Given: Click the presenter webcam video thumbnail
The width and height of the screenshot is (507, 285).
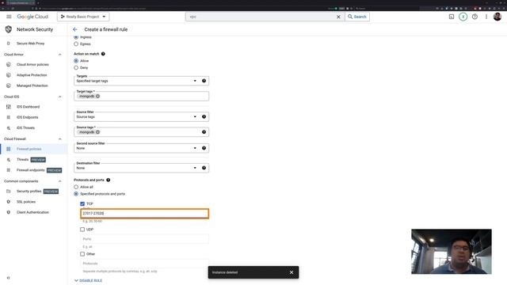Looking at the screenshot, I should [x=452, y=252].
